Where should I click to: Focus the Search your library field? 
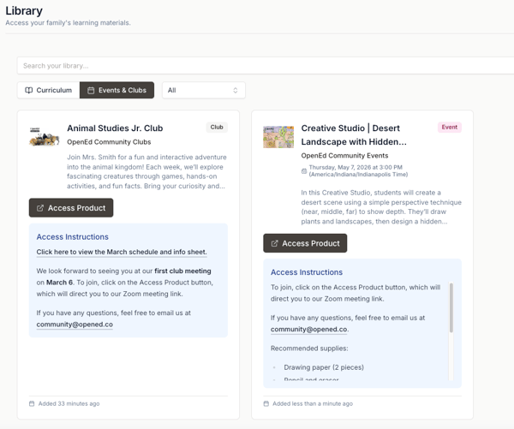[x=266, y=66]
